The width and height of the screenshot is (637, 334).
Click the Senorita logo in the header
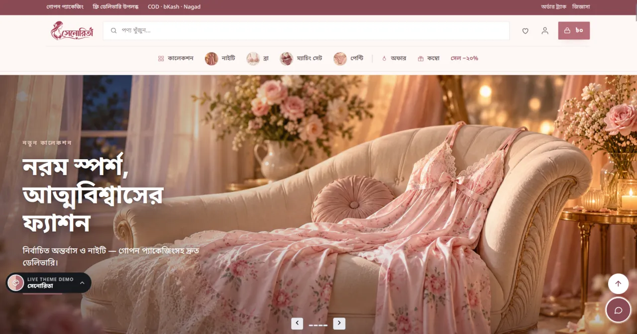72,30
